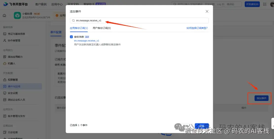The image size is (274, 139).
Task: Click the 安全设置 shield icon
Action: (5, 93)
